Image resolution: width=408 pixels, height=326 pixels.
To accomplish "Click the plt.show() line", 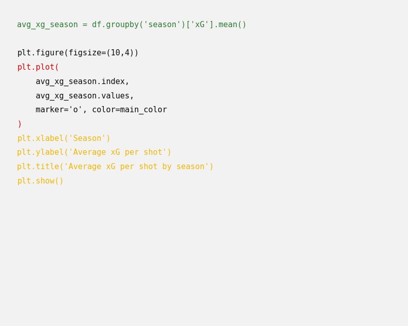I will coord(40,181).
